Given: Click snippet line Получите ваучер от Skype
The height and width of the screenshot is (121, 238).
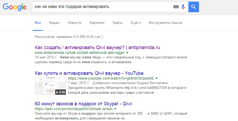Looking at the screenshot, I should pyautogui.click(x=111, y=114).
